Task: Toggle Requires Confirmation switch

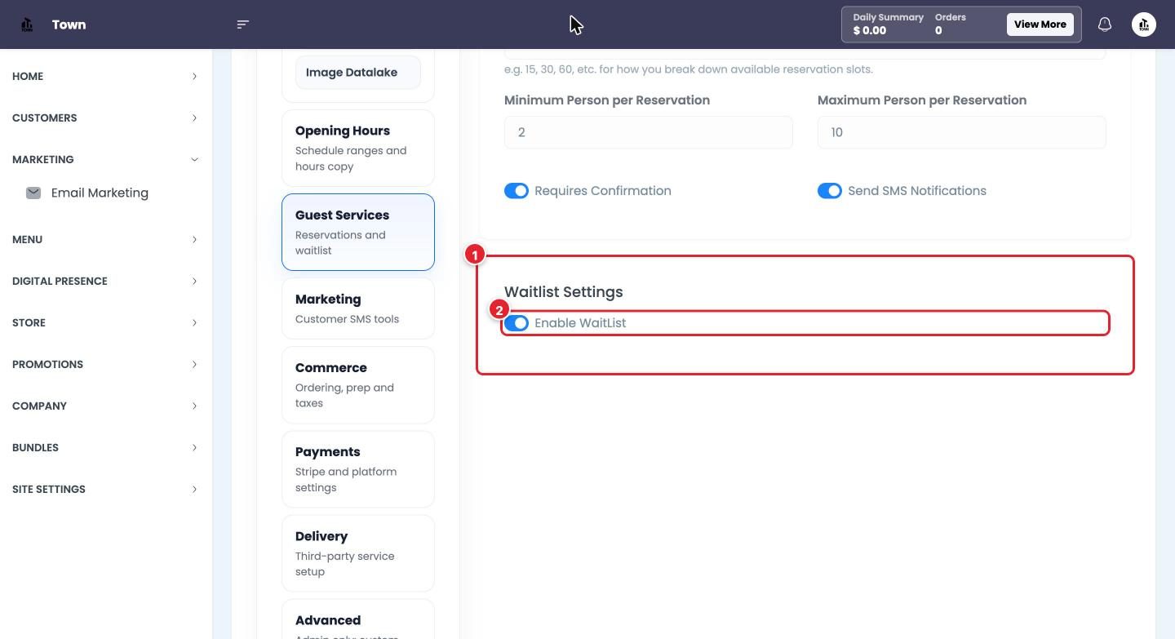Action: click(517, 191)
